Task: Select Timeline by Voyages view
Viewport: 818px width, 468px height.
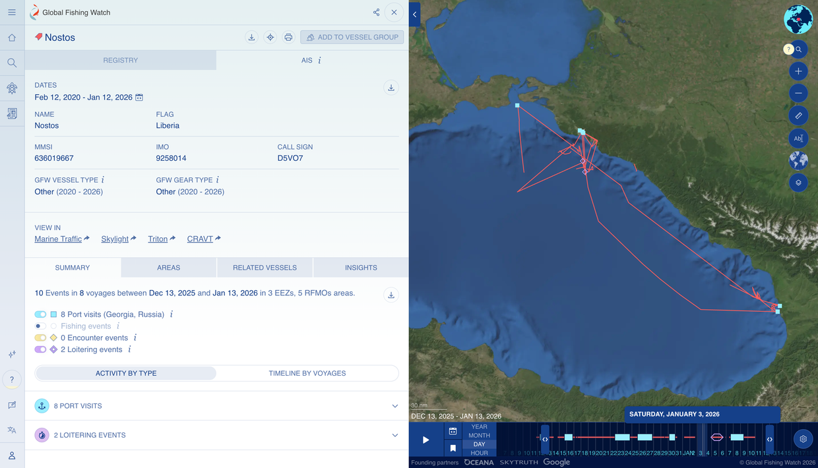Action: coord(307,373)
